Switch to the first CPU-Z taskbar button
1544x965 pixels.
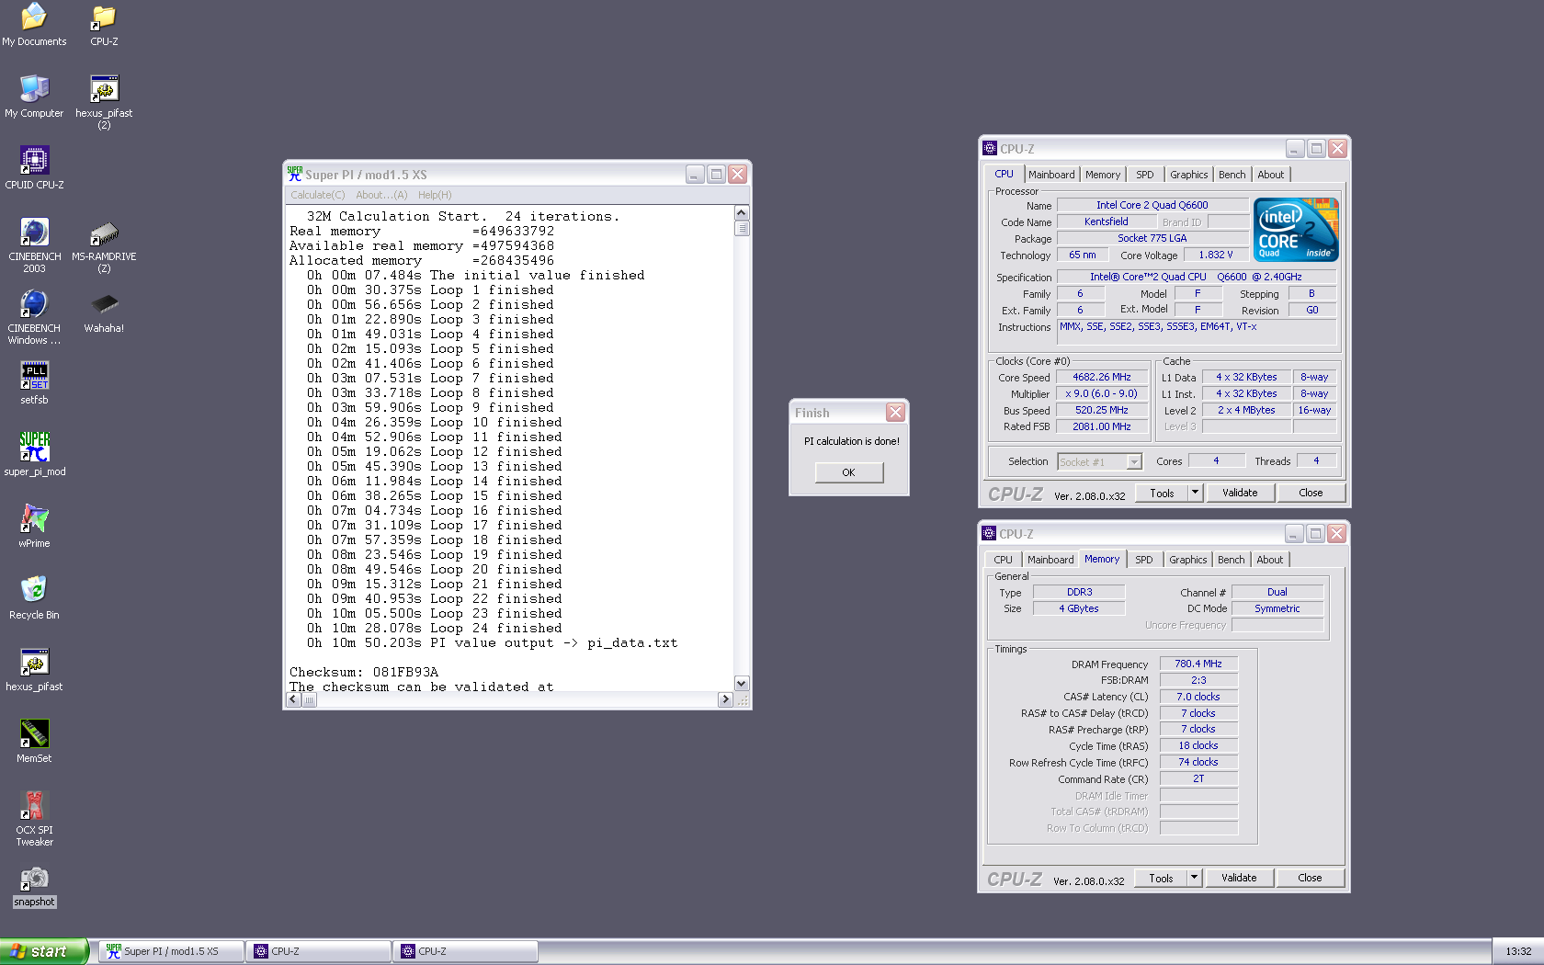point(319,951)
